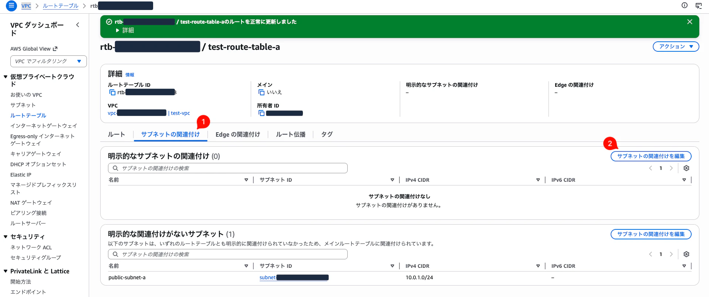Sort explicit associations by IPv4 CIDR

pyautogui.click(x=538, y=180)
